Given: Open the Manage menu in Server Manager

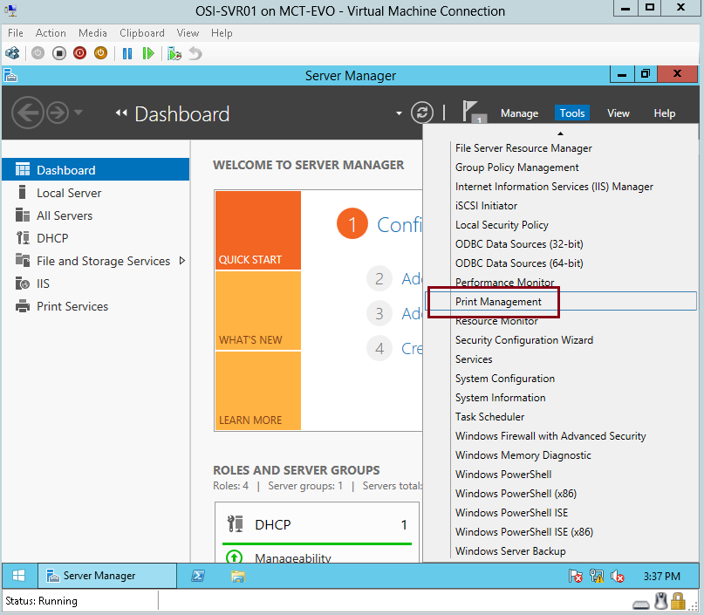Looking at the screenshot, I should click(519, 113).
